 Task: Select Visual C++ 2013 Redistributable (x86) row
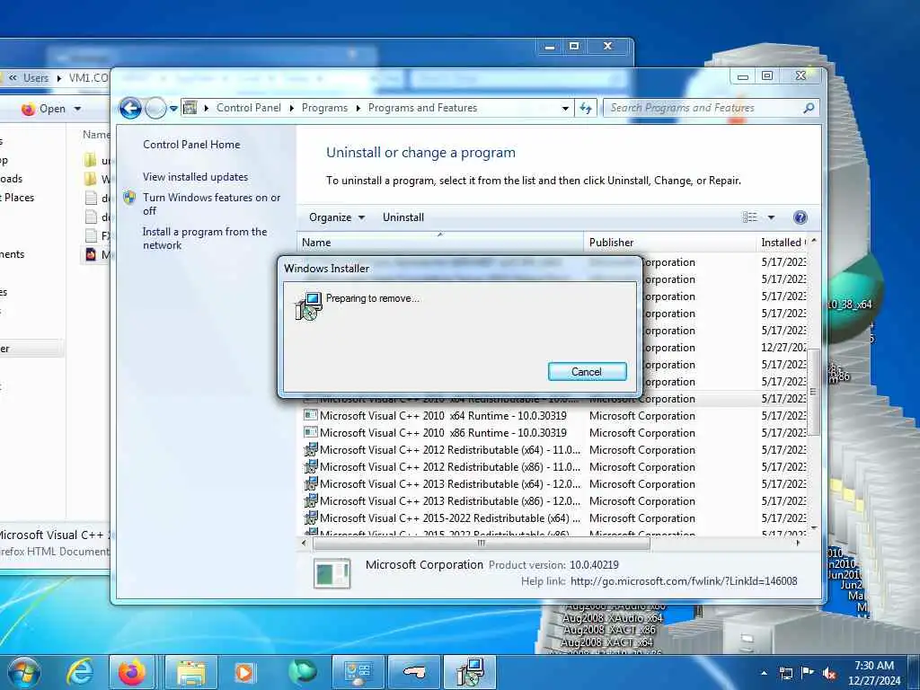554,501
